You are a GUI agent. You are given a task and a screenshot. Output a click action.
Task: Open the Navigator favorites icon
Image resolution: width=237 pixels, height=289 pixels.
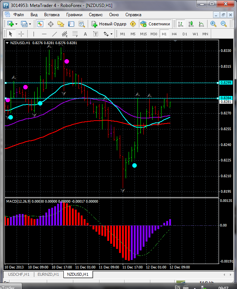tap(61, 24)
